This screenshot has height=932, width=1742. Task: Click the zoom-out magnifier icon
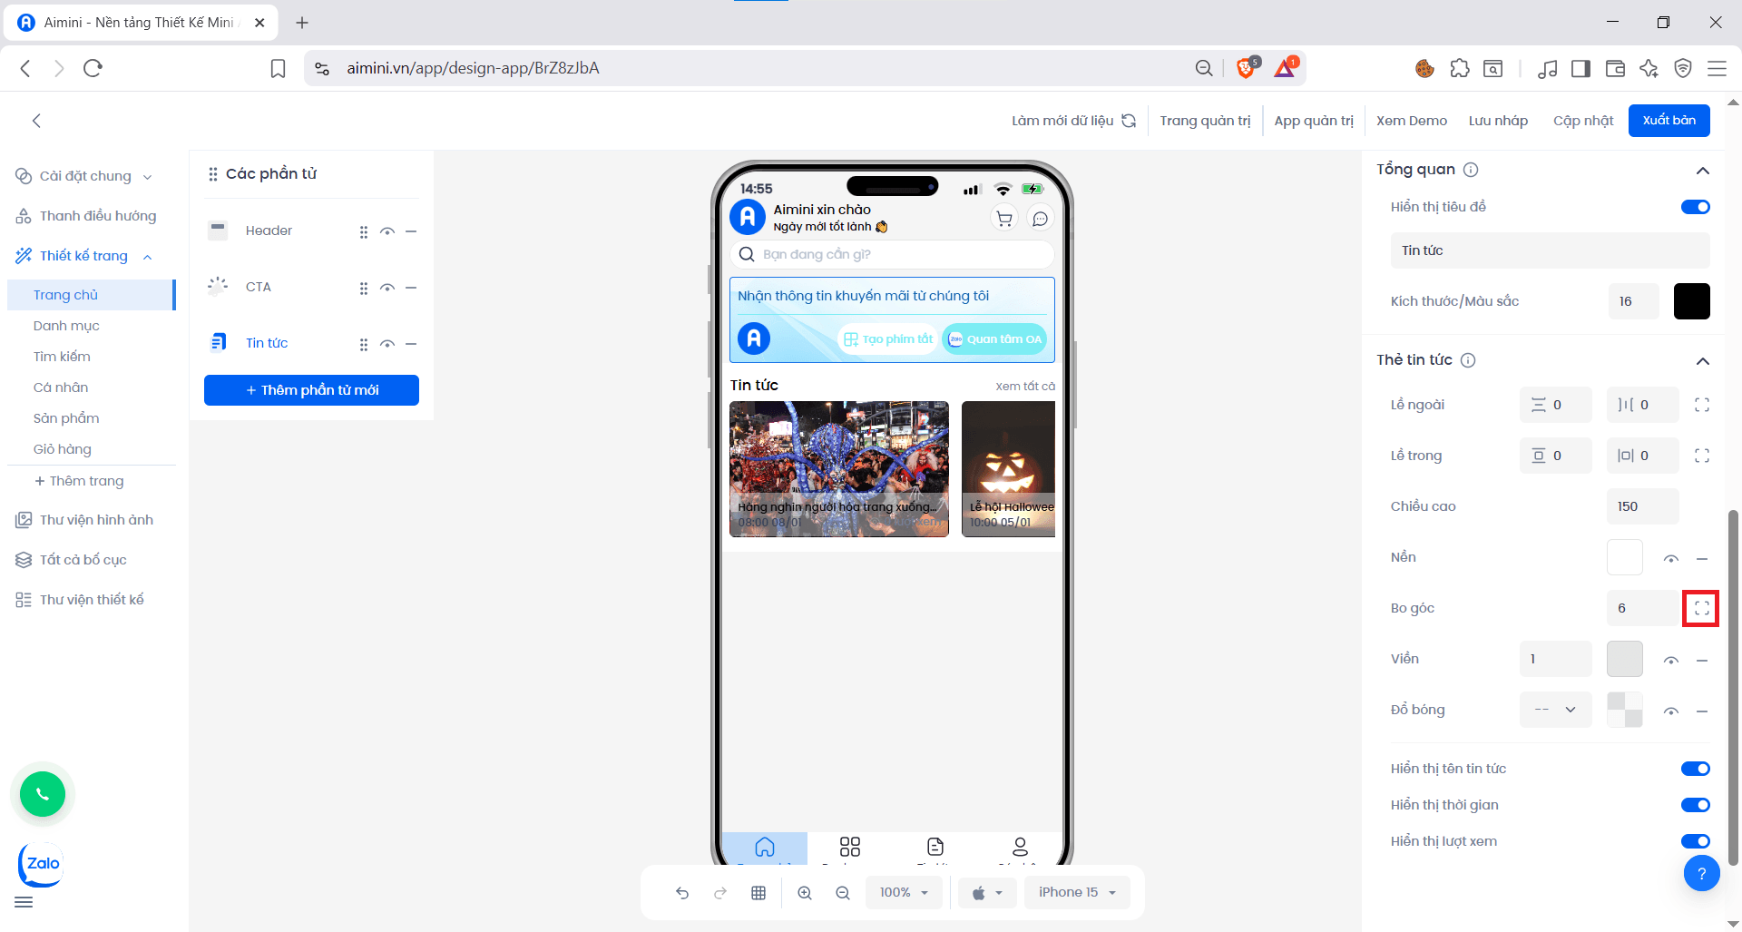pyautogui.click(x=842, y=892)
